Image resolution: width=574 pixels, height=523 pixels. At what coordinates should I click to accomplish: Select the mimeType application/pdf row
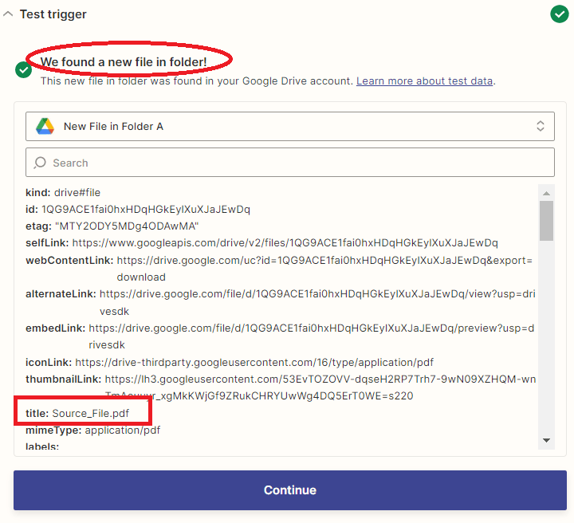tap(92, 431)
